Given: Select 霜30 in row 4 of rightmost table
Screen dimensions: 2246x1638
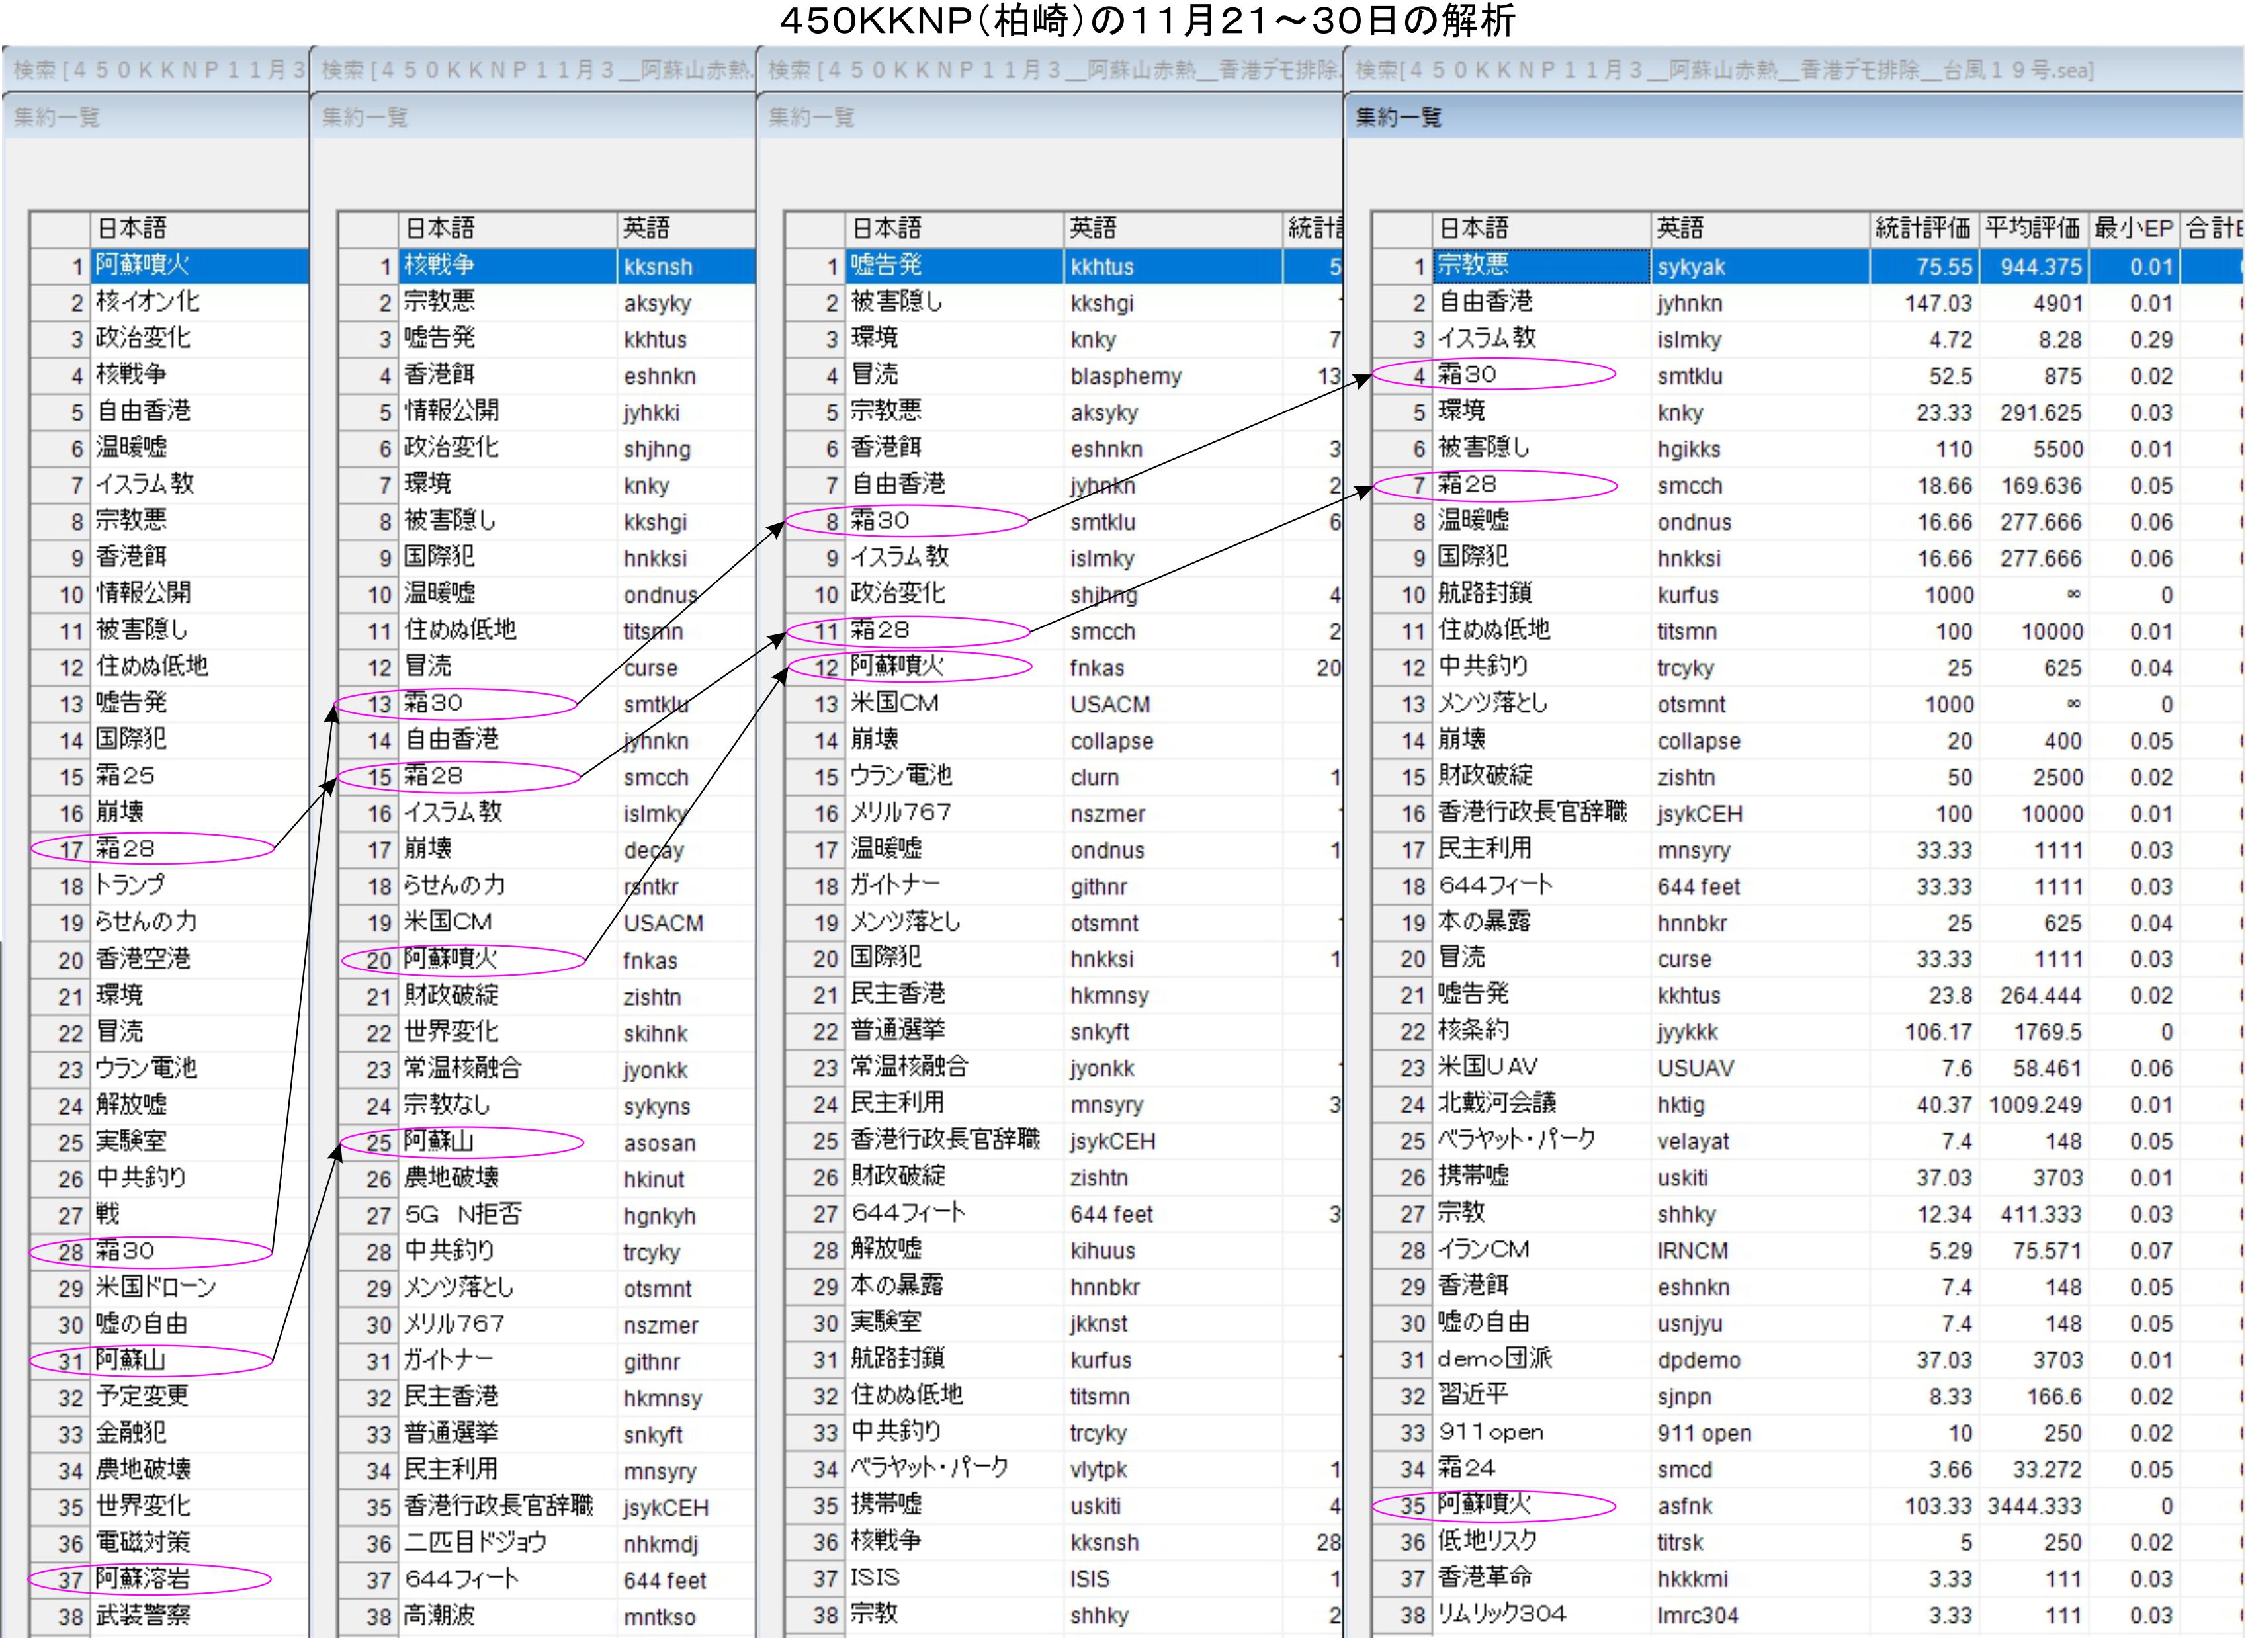Looking at the screenshot, I should point(1467,375).
